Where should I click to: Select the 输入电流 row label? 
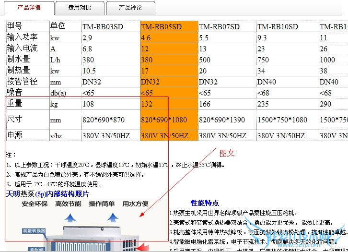[x=22, y=48]
